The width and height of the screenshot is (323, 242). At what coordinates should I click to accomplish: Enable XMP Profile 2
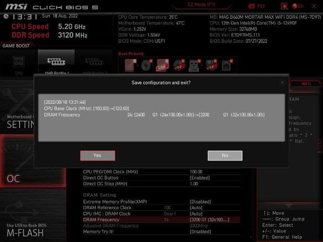[x=94, y=62]
